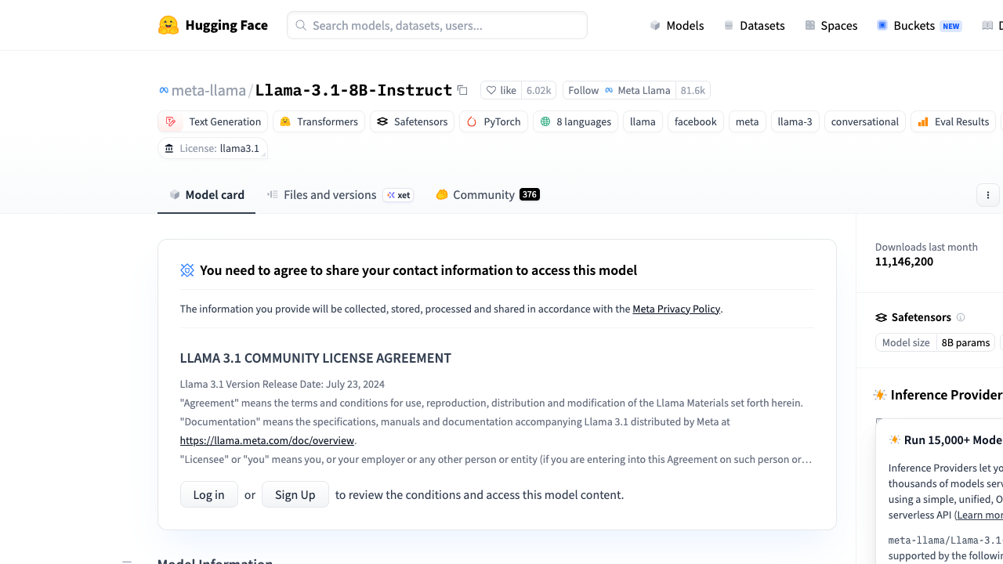Viewport: 1003px width, 564px height.
Task: Click the License: llama3.1 tag
Action: pos(213,148)
